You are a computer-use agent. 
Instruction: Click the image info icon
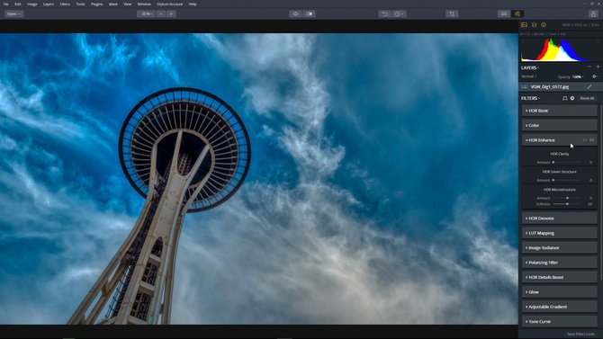click(544, 25)
